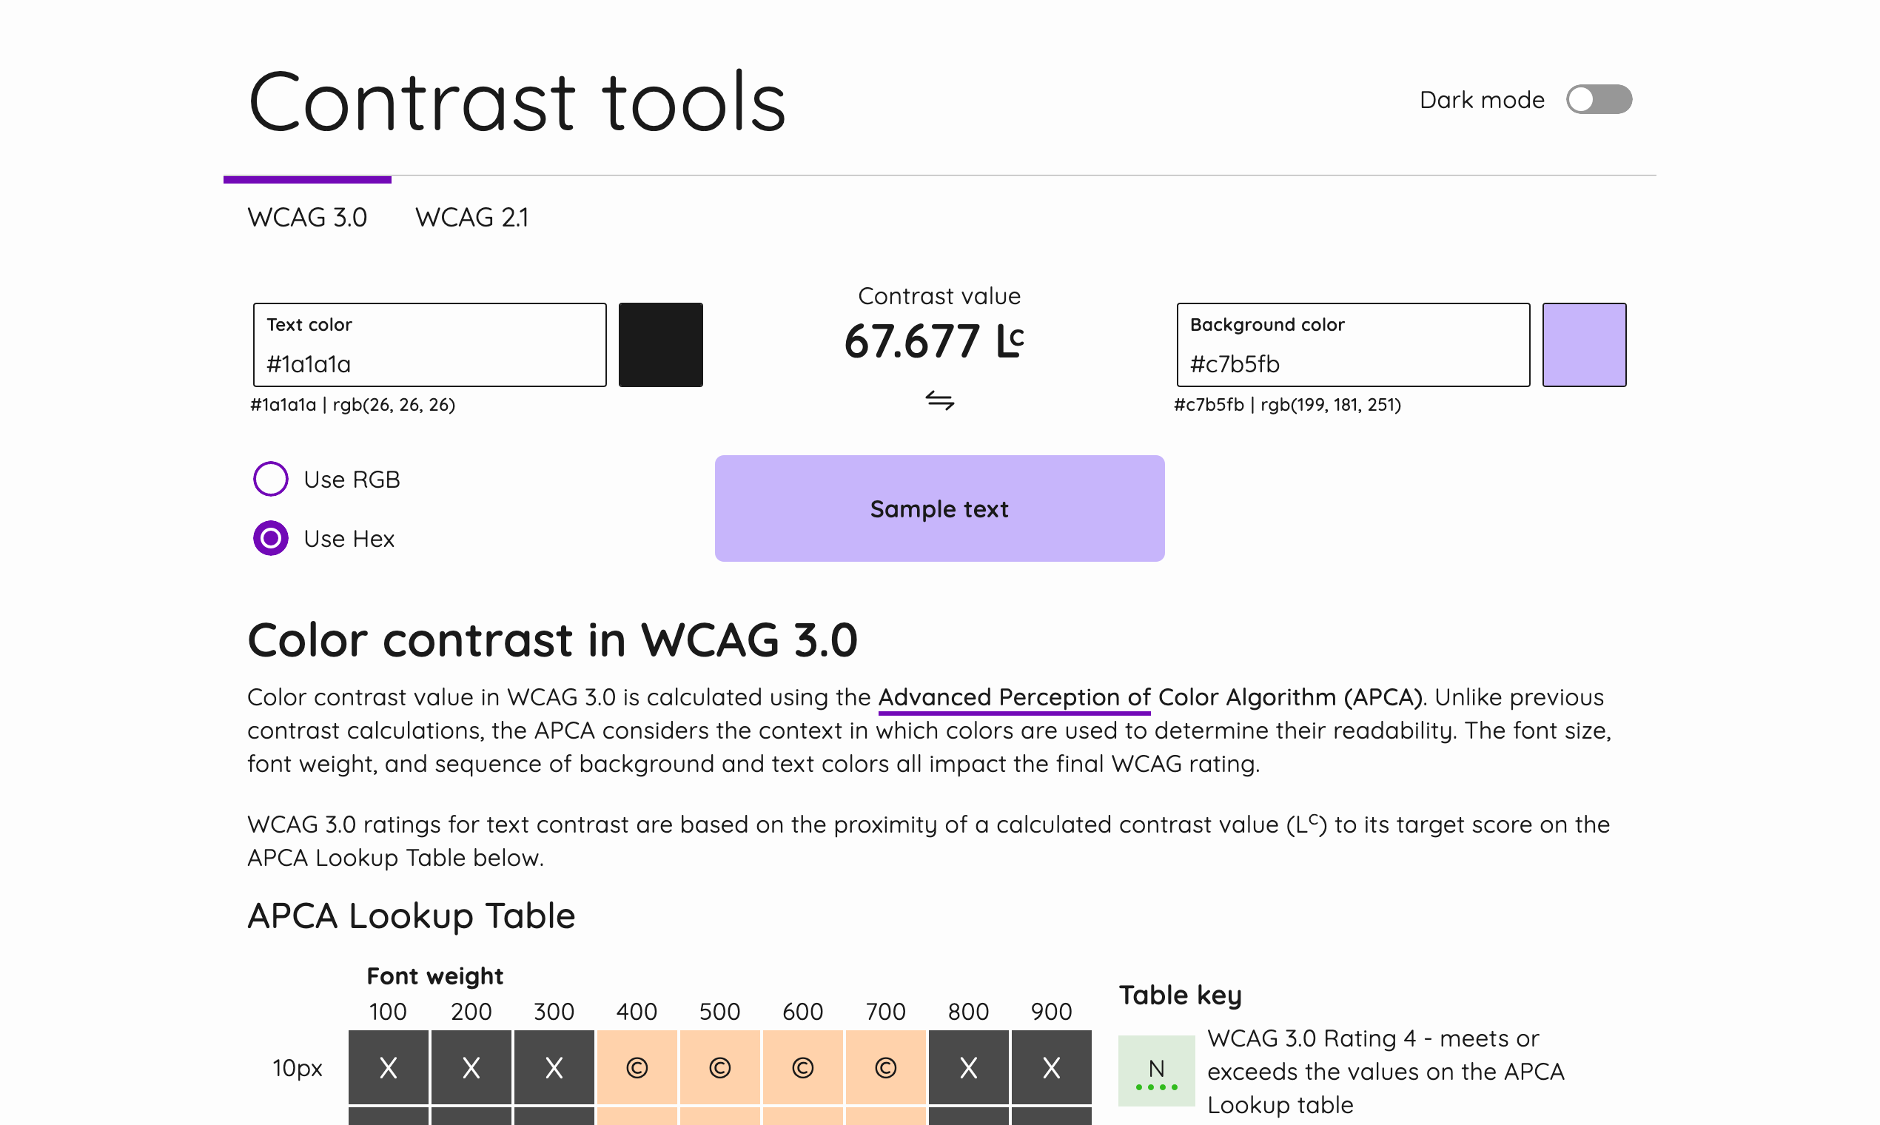Switch to the WCAG 3.0 tab

click(307, 218)
